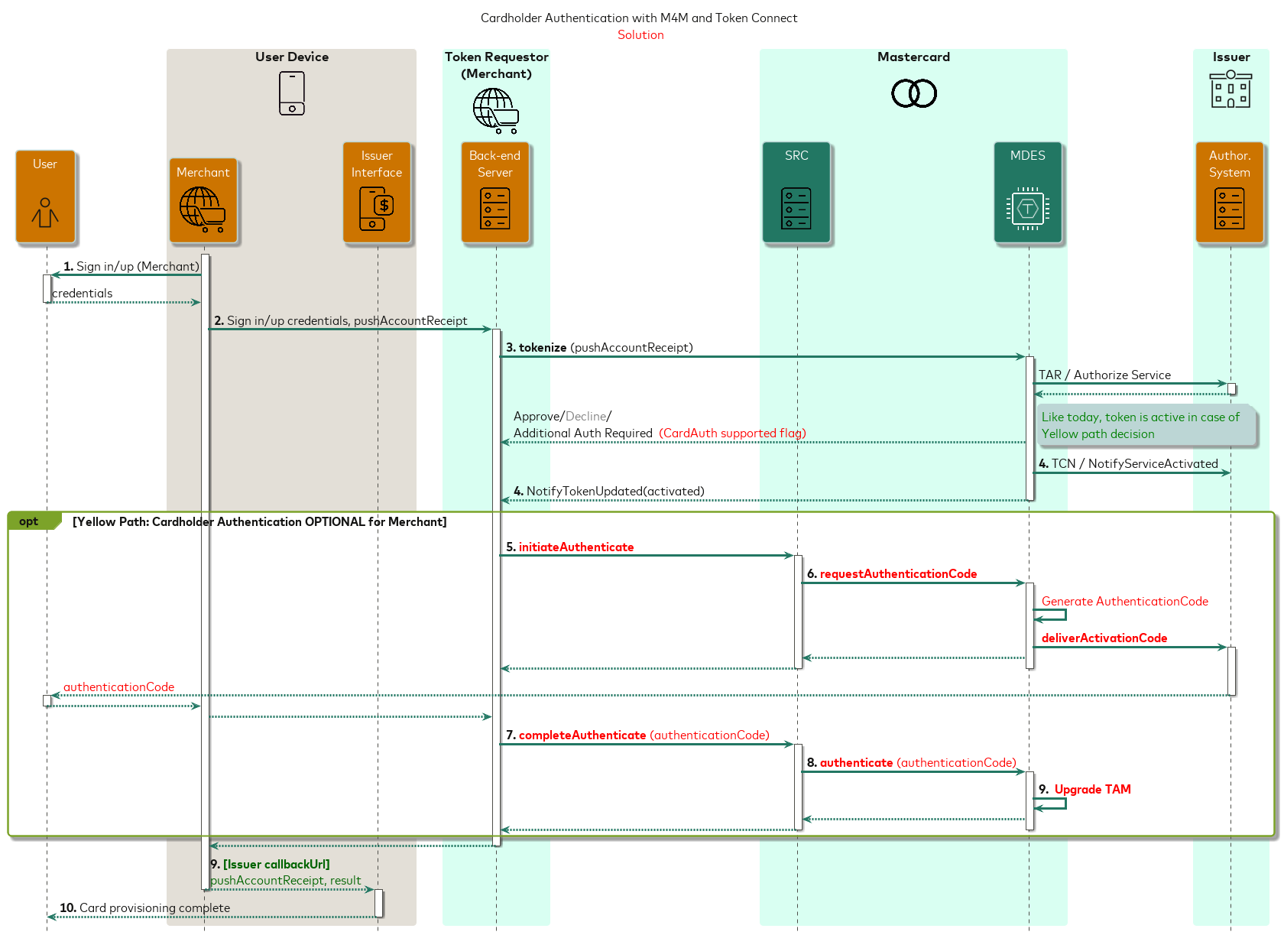The width and height of the screenshot is (1284, 935).
Task: Select the Merchant participant box
Action: (203, 201)
